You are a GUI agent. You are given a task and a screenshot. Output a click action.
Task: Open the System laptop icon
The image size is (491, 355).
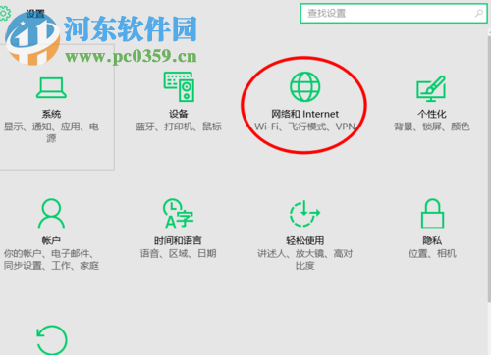coord(51,87)
